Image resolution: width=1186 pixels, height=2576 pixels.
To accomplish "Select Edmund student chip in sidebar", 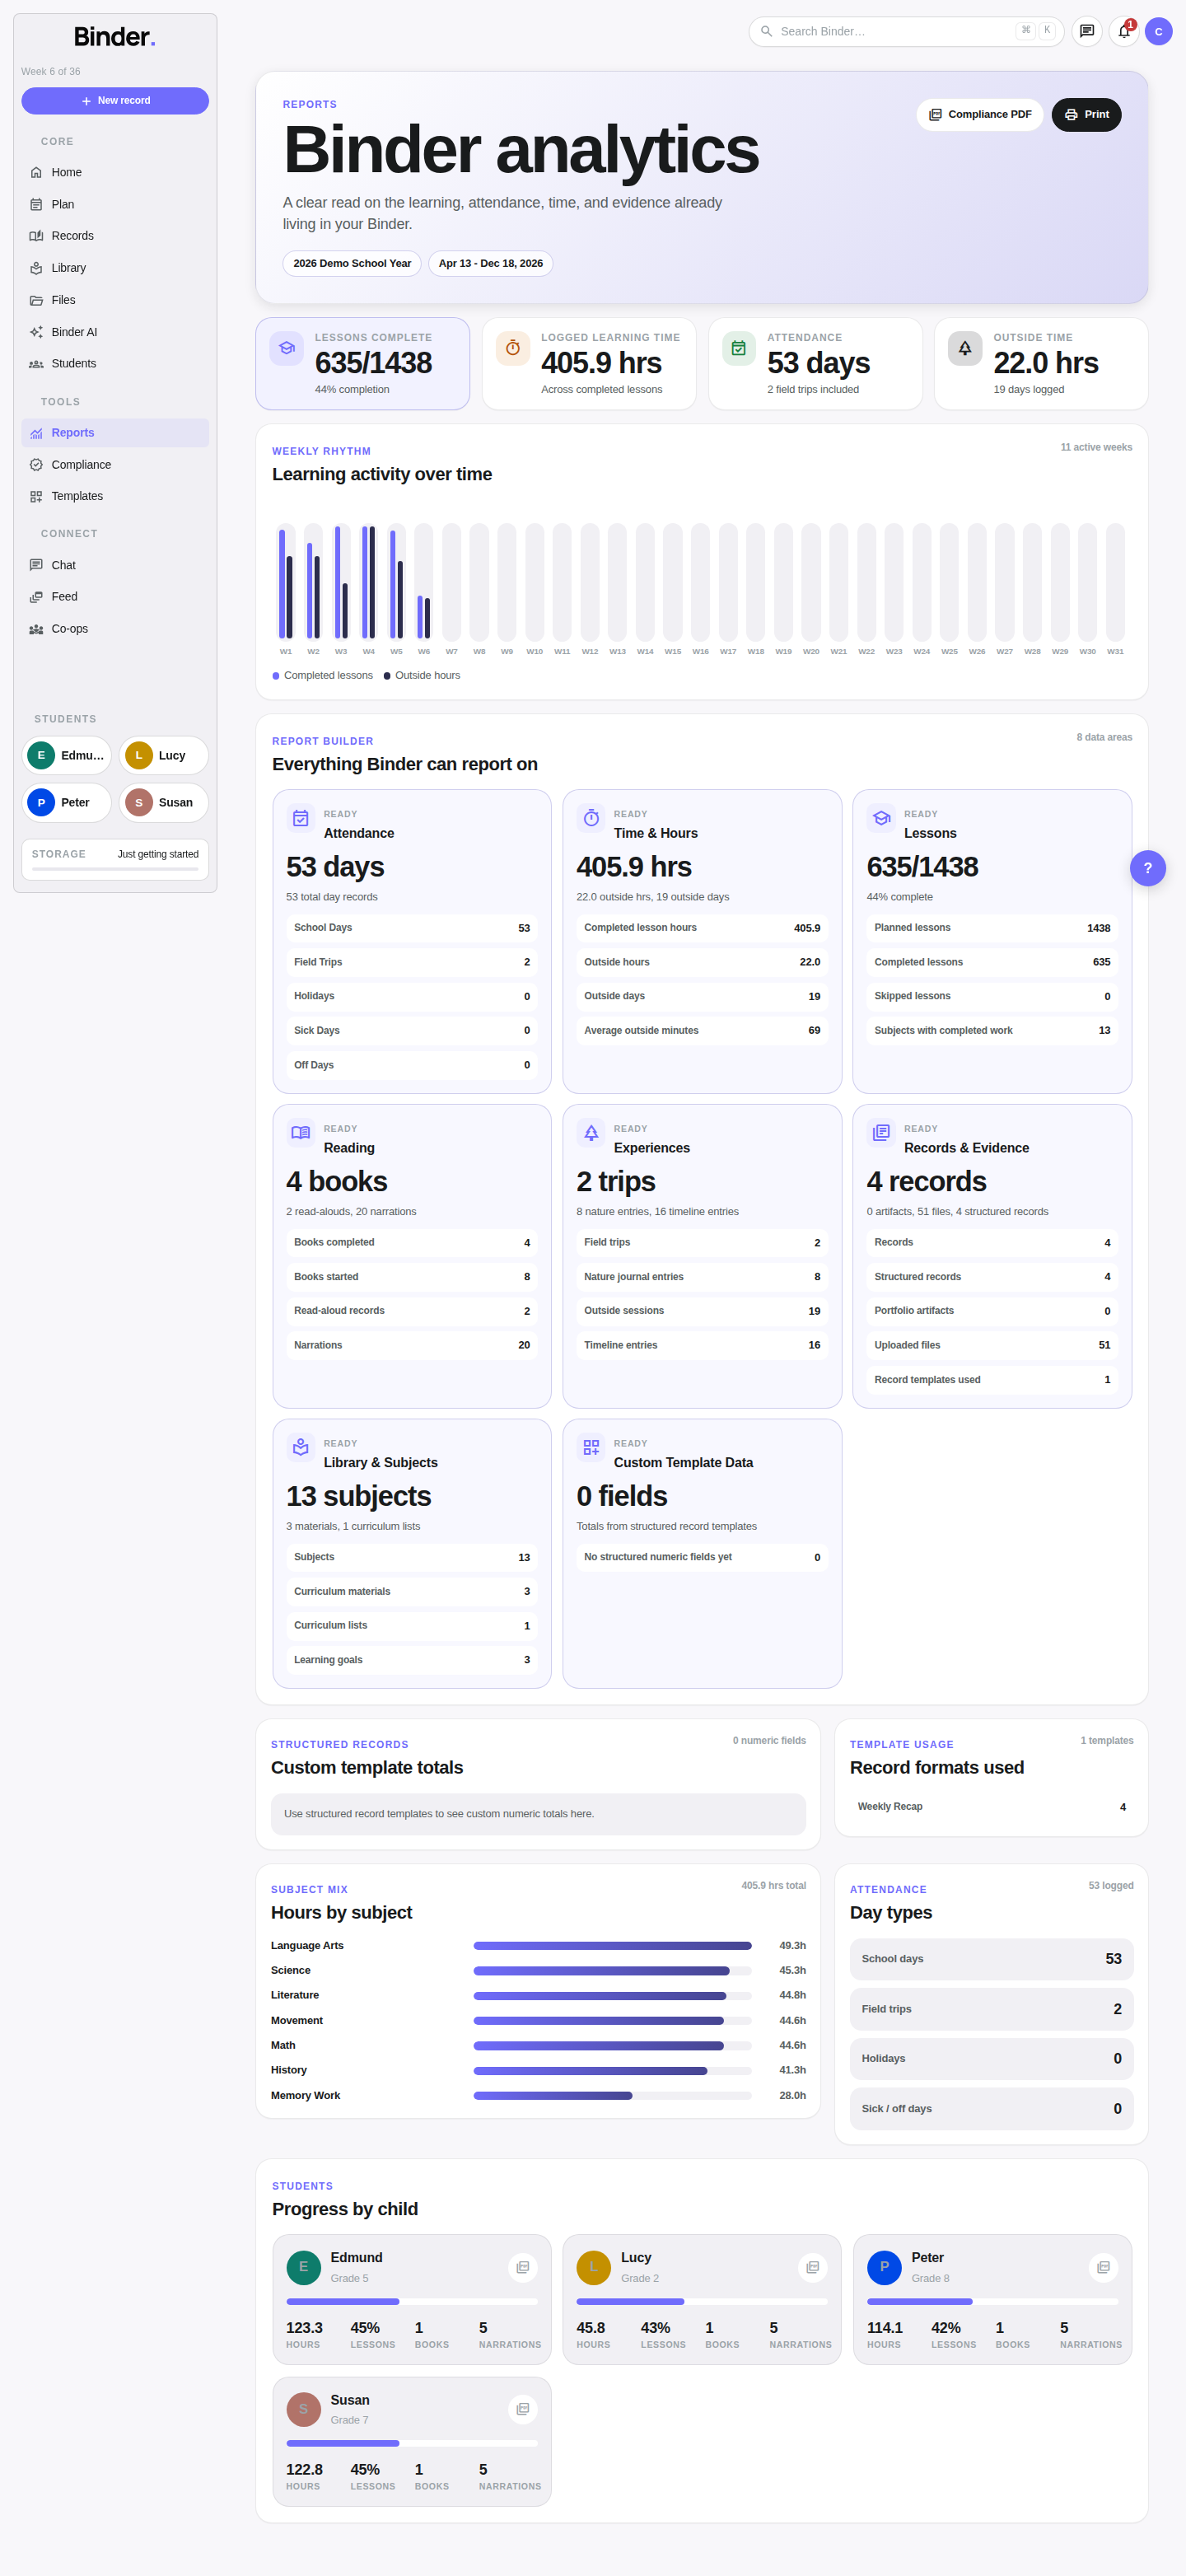I will 67,756.
